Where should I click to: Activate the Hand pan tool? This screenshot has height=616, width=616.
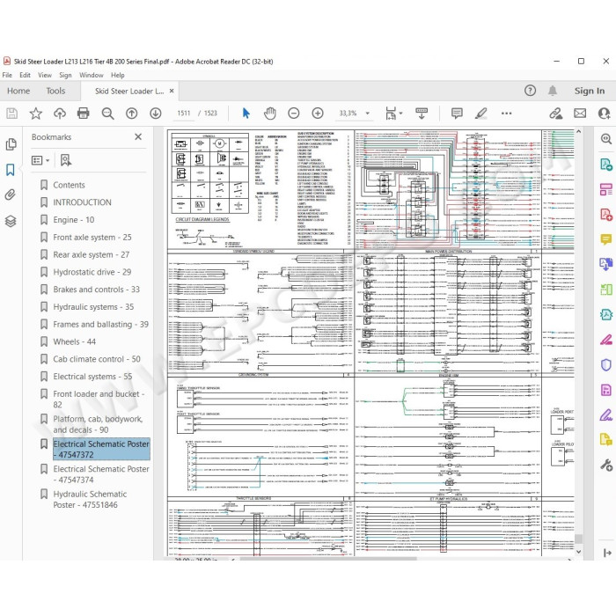point(270,114)
